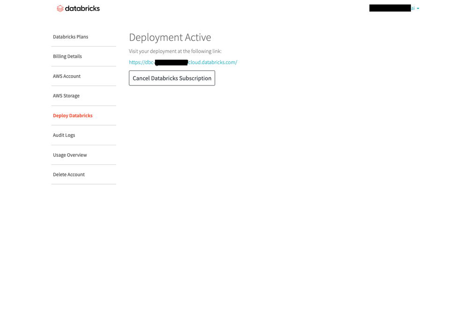Go to Billing Details

tap(67, 57)
